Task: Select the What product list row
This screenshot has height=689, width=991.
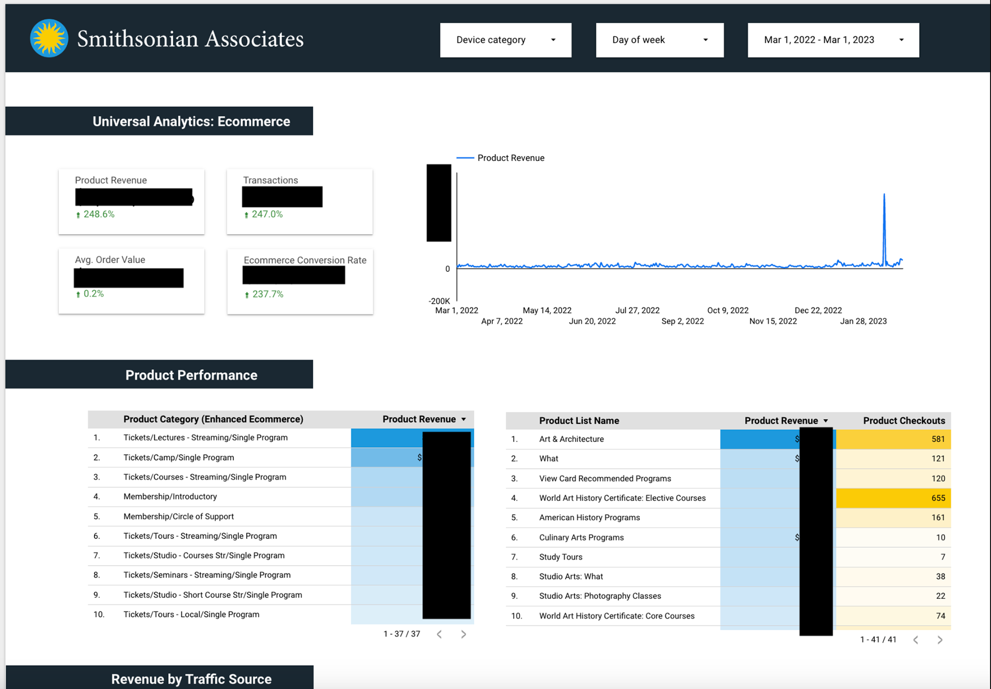Action: click(x=728, y=458)
